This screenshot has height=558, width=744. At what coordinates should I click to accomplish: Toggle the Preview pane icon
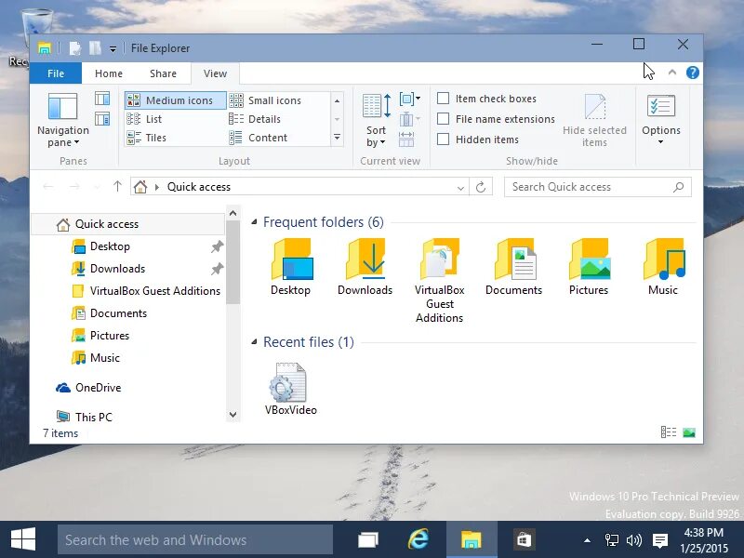pos(102,99)
